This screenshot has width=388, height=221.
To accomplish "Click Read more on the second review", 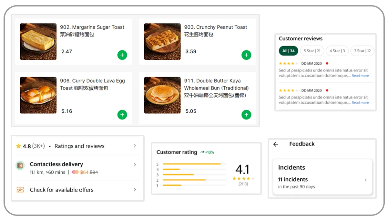I will click(360, 103).
